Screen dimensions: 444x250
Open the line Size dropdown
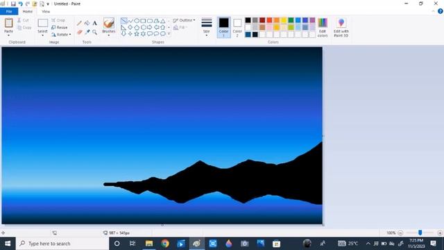click(x=207, y=27)
